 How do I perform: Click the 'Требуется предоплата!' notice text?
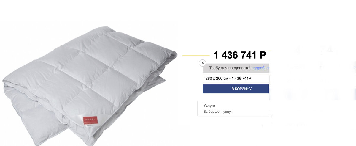[230, 68]
